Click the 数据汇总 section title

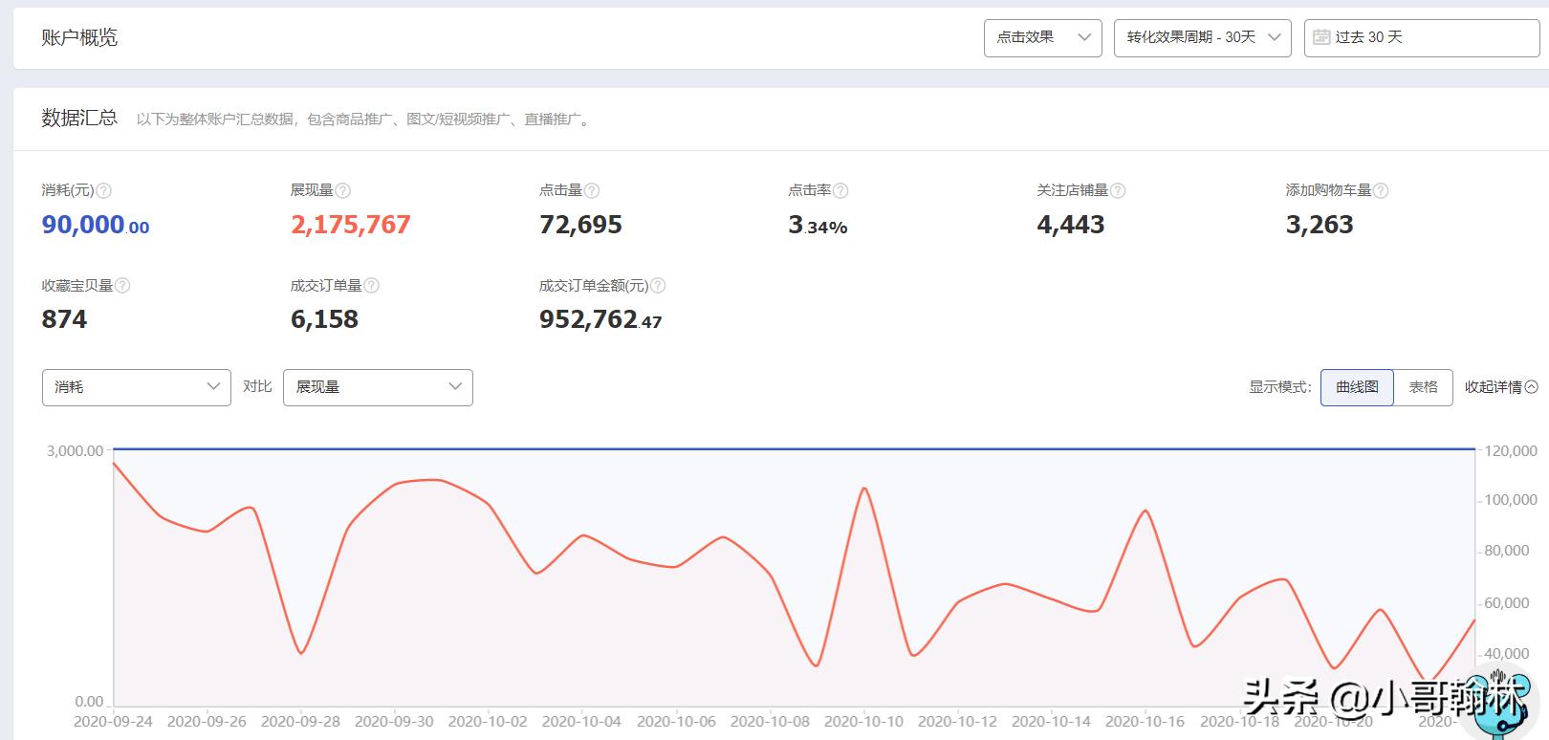(79, 118)
